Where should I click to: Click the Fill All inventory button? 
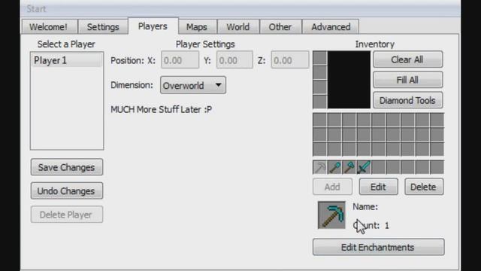pos(407,80)
